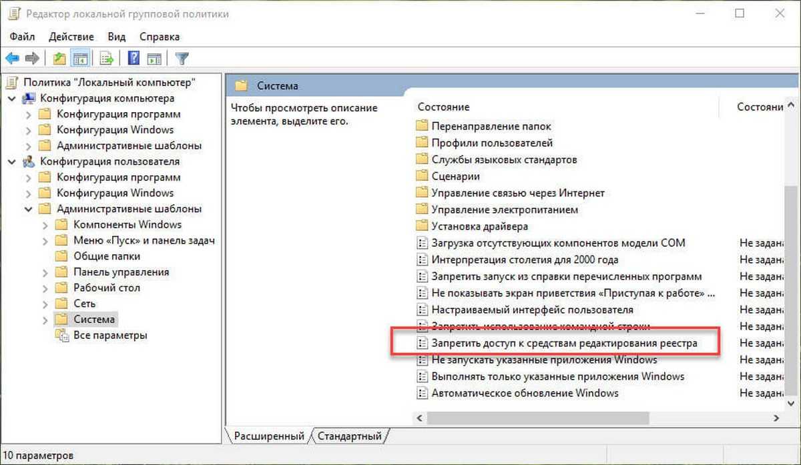Screen dimensions: 801x465
Task: Click the horizontal scrollbar right arrow
Action: pos(776,418)
